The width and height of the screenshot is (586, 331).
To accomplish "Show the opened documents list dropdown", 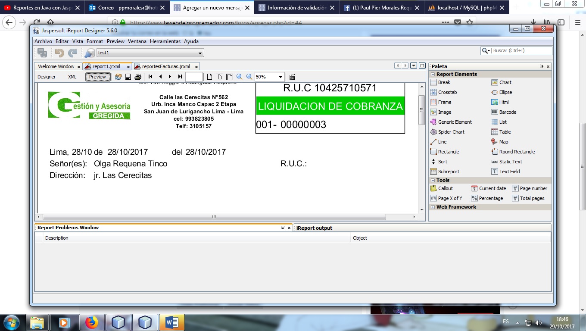I will click(x=414, y=66).
